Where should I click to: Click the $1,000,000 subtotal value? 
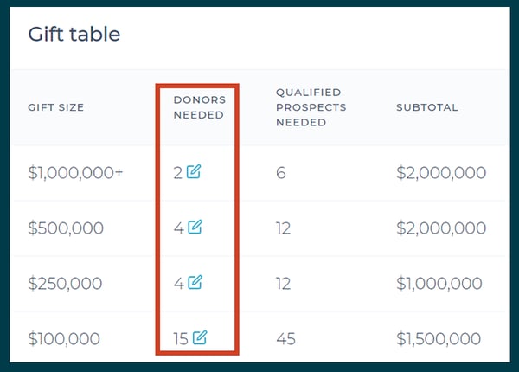439,283
